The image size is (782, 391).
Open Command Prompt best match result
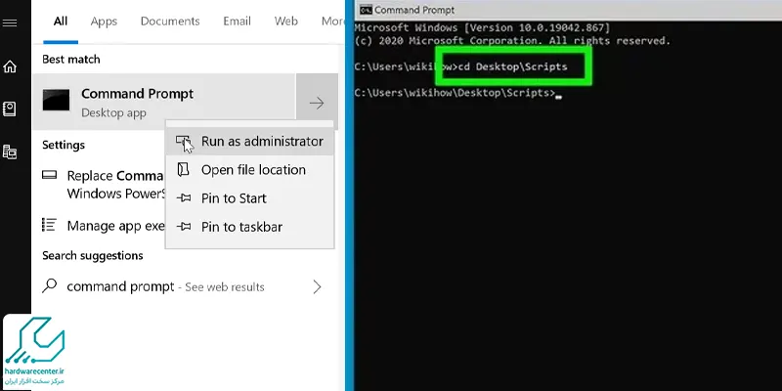point(164,103)
